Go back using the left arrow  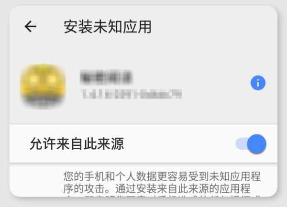click(31, 27)
